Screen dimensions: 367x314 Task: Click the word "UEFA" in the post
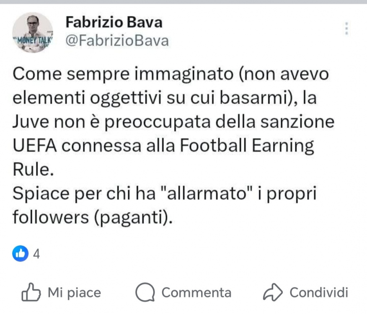[x=35, y=146]
